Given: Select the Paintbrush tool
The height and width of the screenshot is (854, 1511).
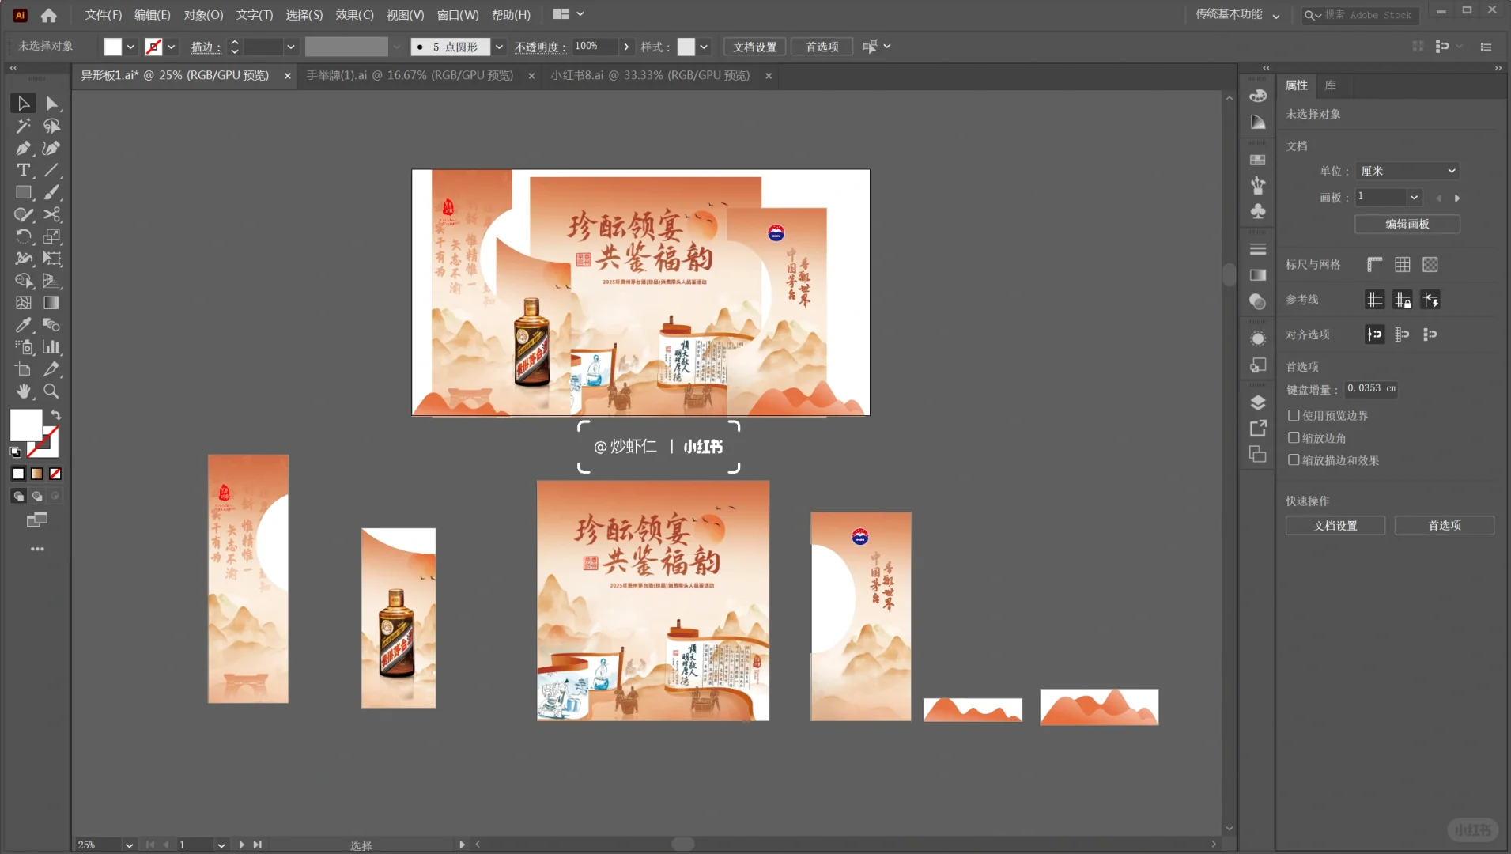Looking at the screenshot, I should pos(51,192).
